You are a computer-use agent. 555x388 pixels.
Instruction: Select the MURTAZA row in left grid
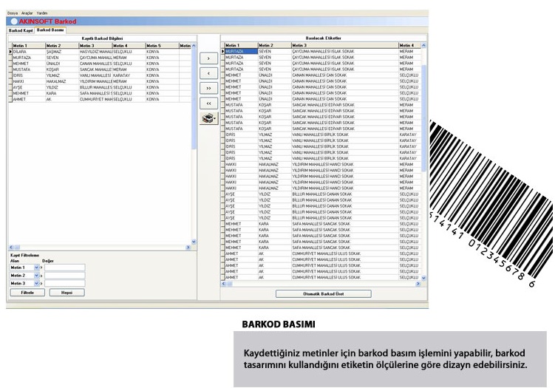pyautogui.click(x=100, y=58)
